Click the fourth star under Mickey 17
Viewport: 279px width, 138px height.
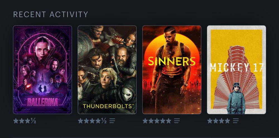click(x=227, y=121)
